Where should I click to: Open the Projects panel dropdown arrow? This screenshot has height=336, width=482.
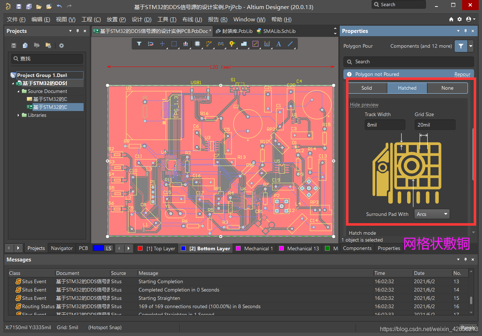coord(70,31)
